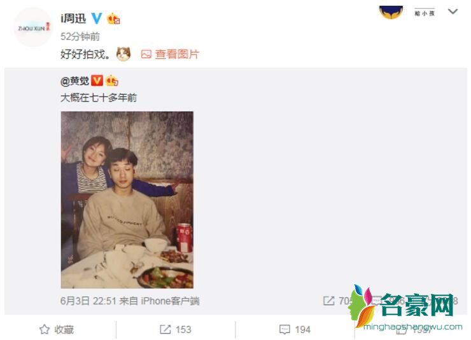
Task: Click the 52分钟前 timestamp
Action: 80,37
